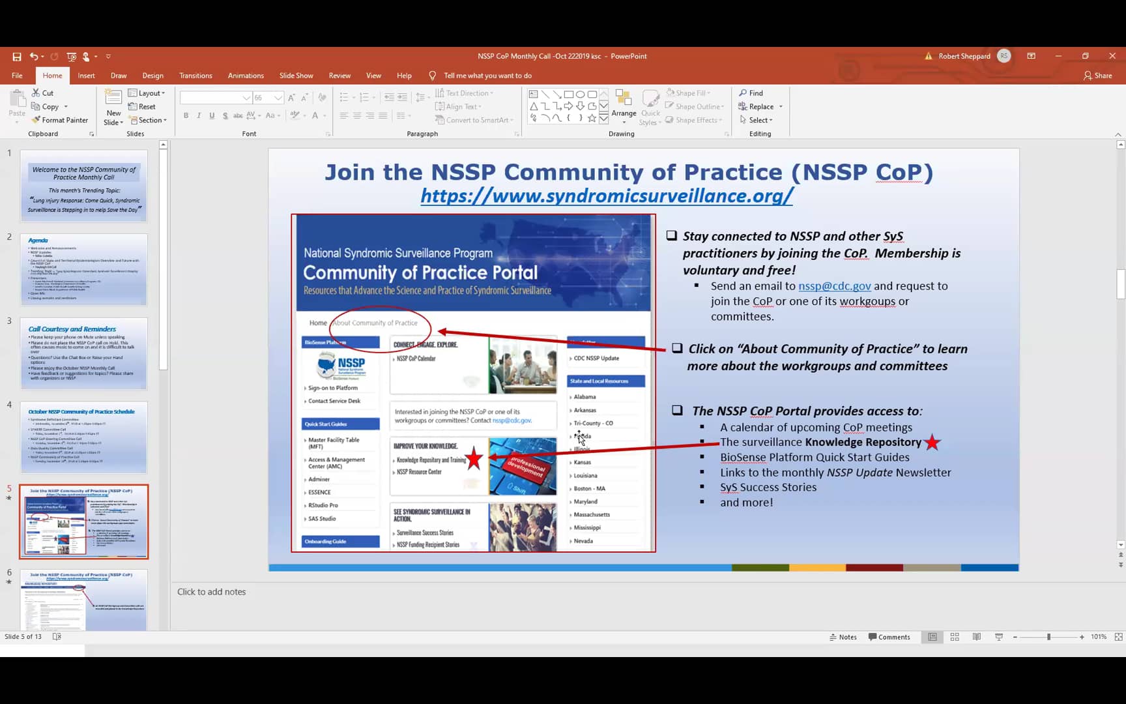Image resolution: width=1126 pixels, height=704 pixels.
Task: Click Replace in Editing group
Action: point(760,107)
